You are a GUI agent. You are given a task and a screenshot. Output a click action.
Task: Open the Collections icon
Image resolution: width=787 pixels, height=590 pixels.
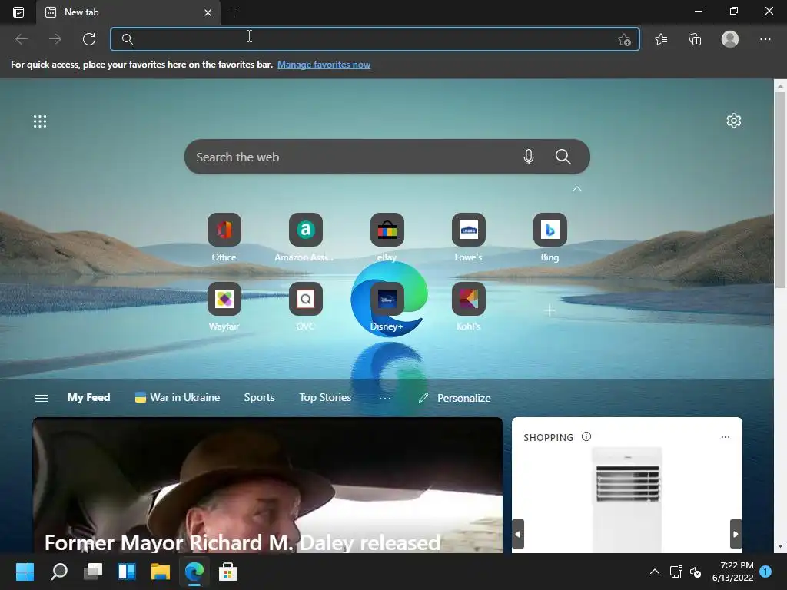[x=695, y=39]
